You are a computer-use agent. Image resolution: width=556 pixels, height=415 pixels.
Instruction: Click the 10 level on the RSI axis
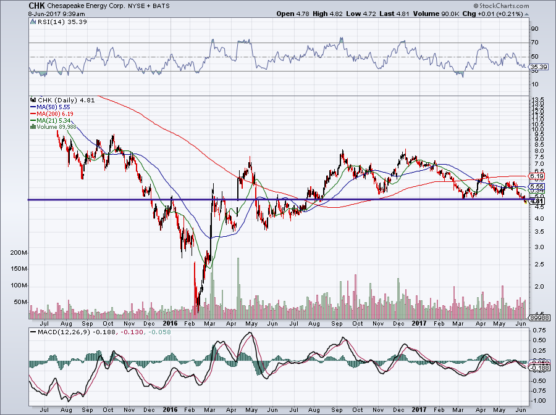point(535,84)
